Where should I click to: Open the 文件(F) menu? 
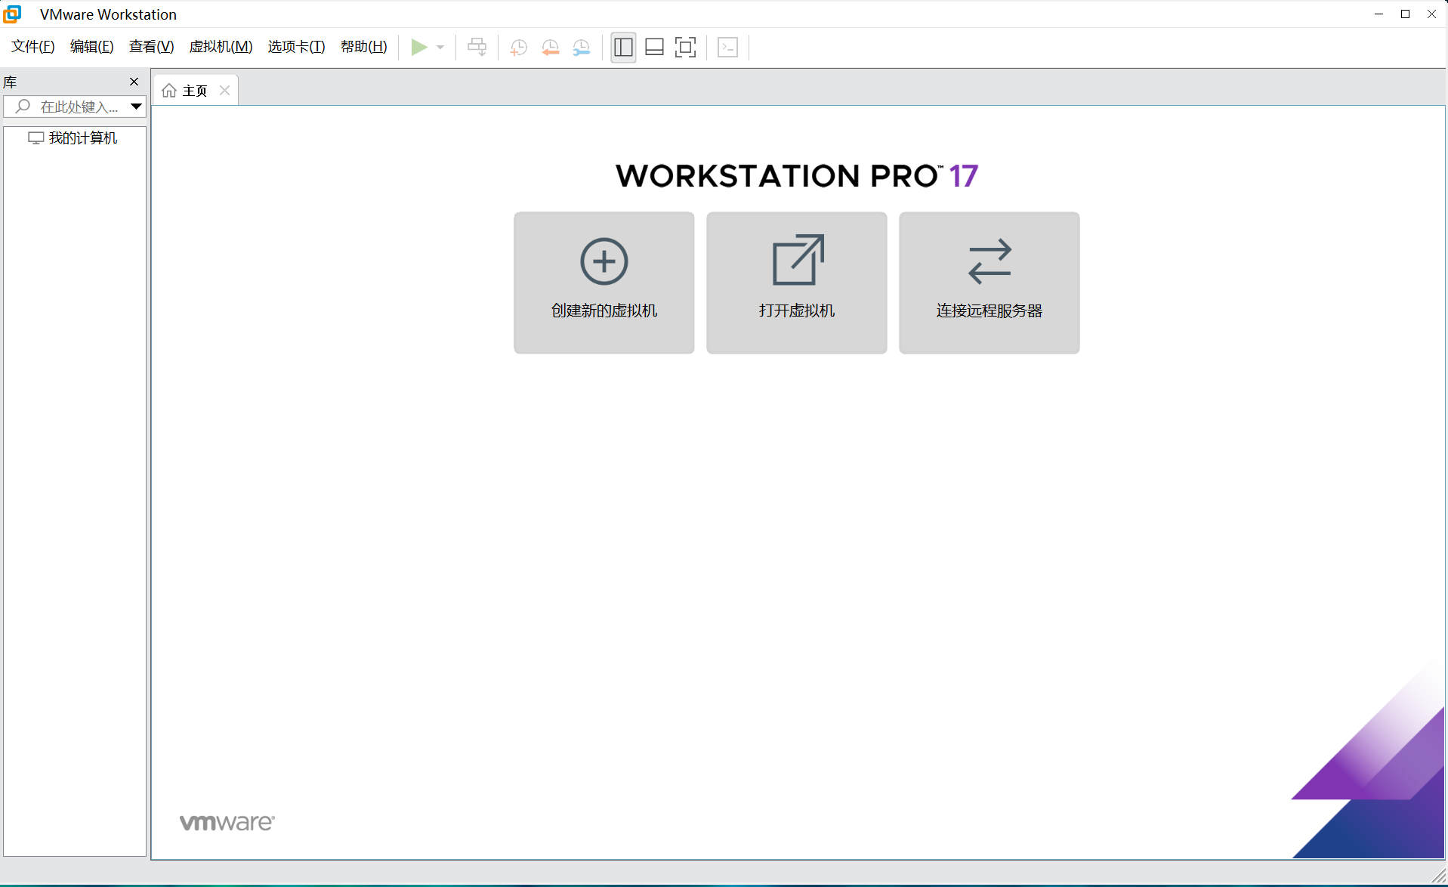tap(33, 47)
